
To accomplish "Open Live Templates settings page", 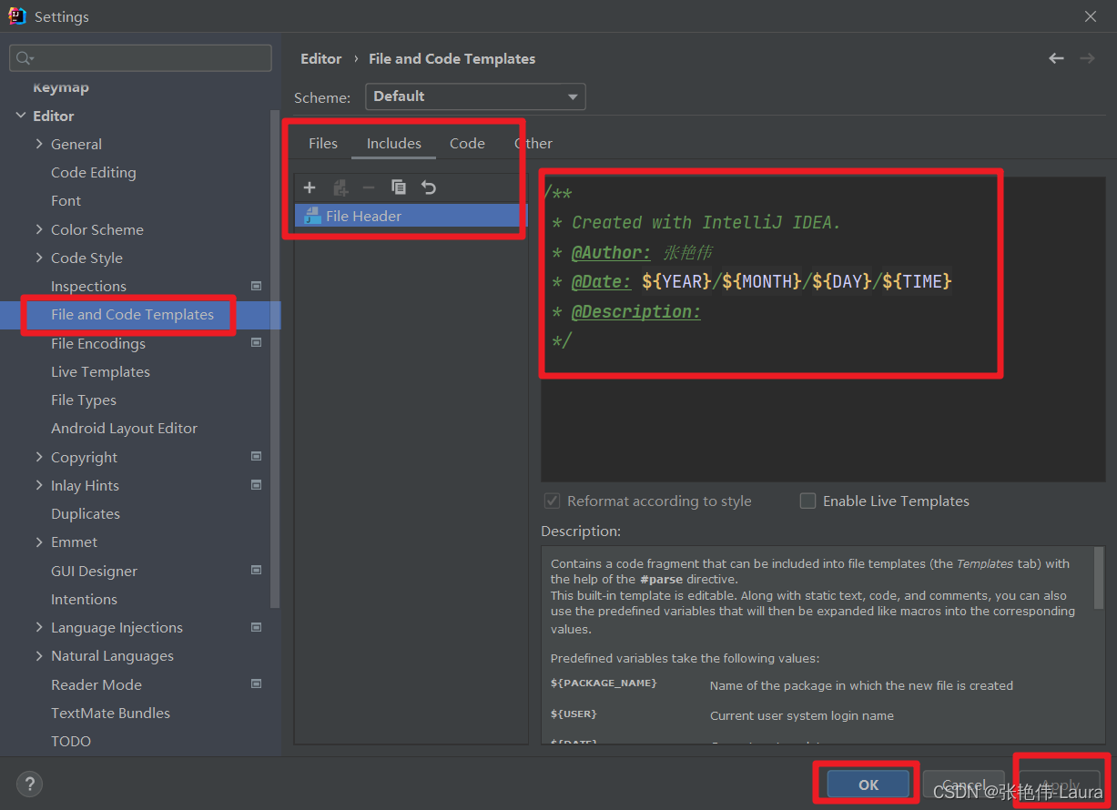I will click(100, 371).
